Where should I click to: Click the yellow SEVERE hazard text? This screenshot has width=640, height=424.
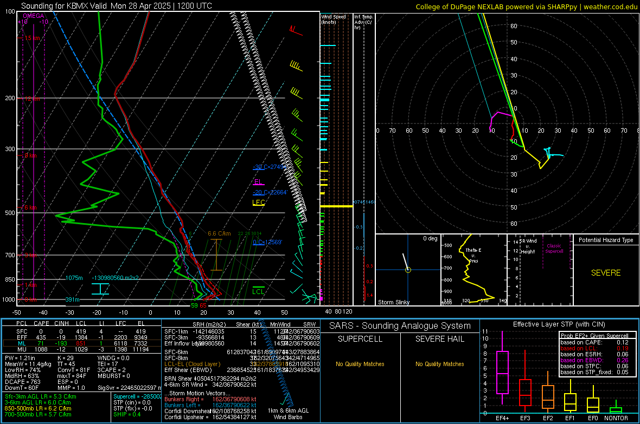click(606, 273)
